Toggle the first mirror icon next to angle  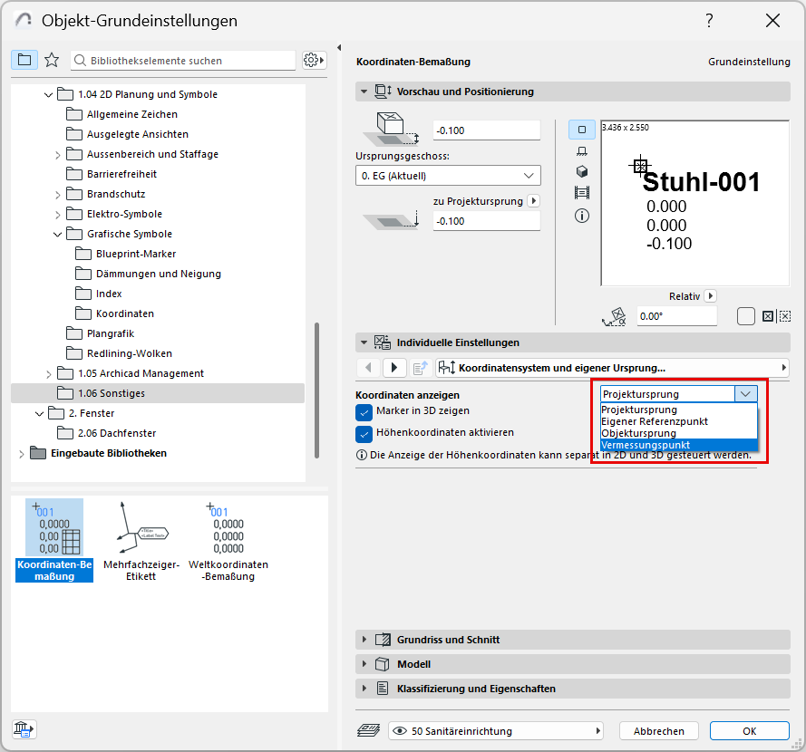click(767, 316)
